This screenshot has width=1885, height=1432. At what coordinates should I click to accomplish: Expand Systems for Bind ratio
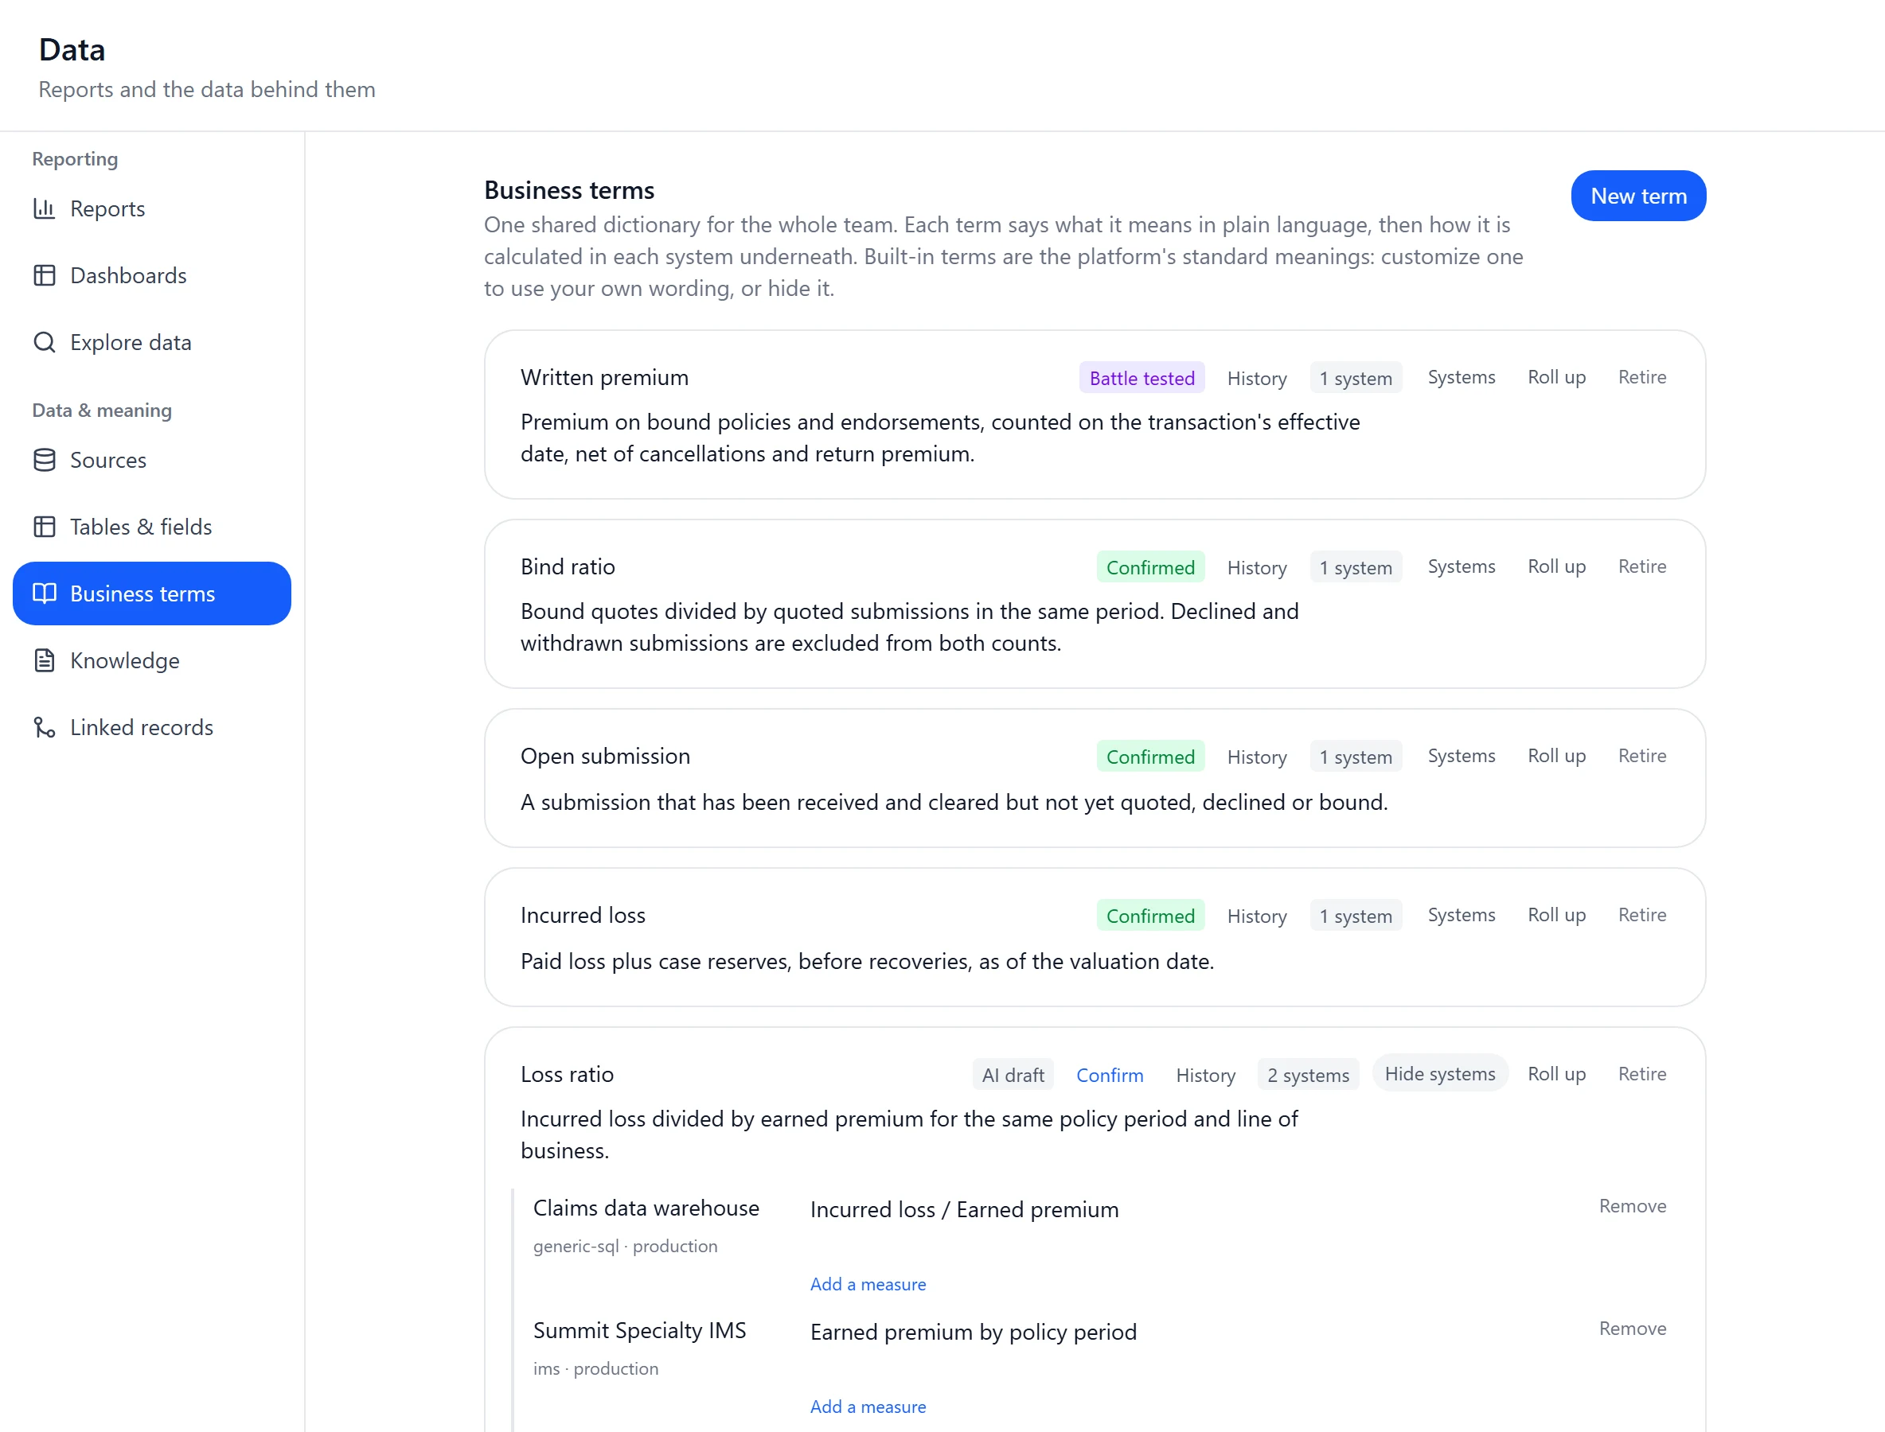pyautogui.click(x=1461, y=566)
